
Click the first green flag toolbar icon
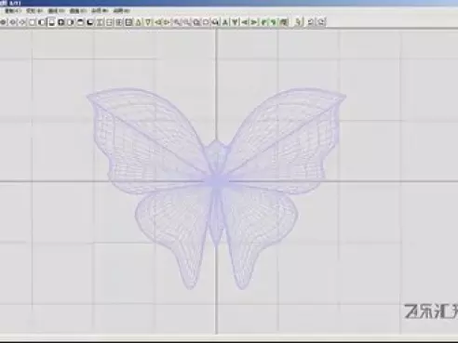[263, 22]
